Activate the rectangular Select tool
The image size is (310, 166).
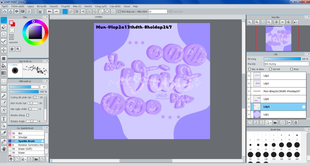coord(4,81)
